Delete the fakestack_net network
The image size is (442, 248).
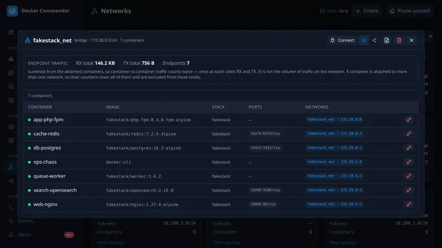[399, 40]
